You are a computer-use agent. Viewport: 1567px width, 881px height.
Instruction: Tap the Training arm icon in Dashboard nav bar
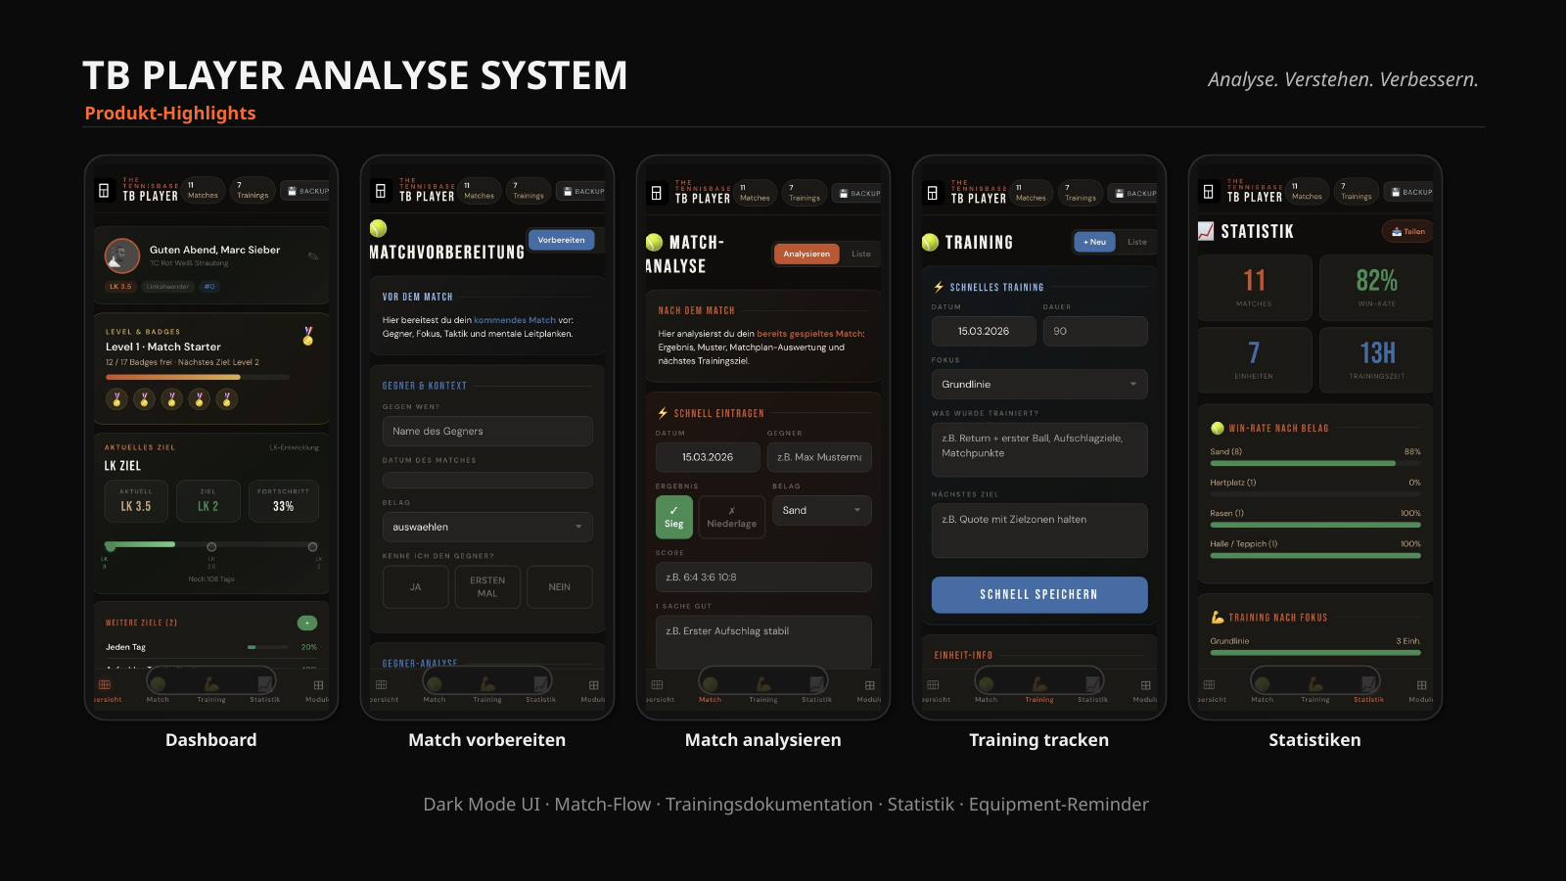click(211, 685)
